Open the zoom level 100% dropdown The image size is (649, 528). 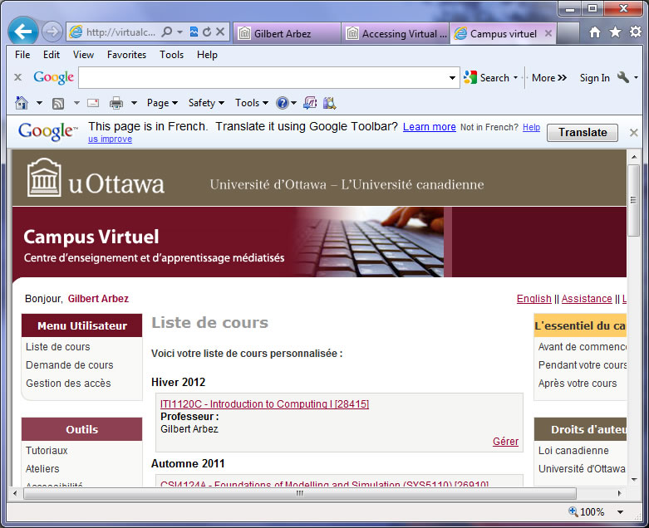point(620,512)
